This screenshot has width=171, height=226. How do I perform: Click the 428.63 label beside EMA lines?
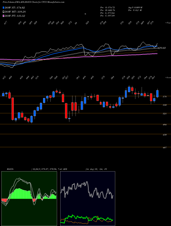[162, 48]
